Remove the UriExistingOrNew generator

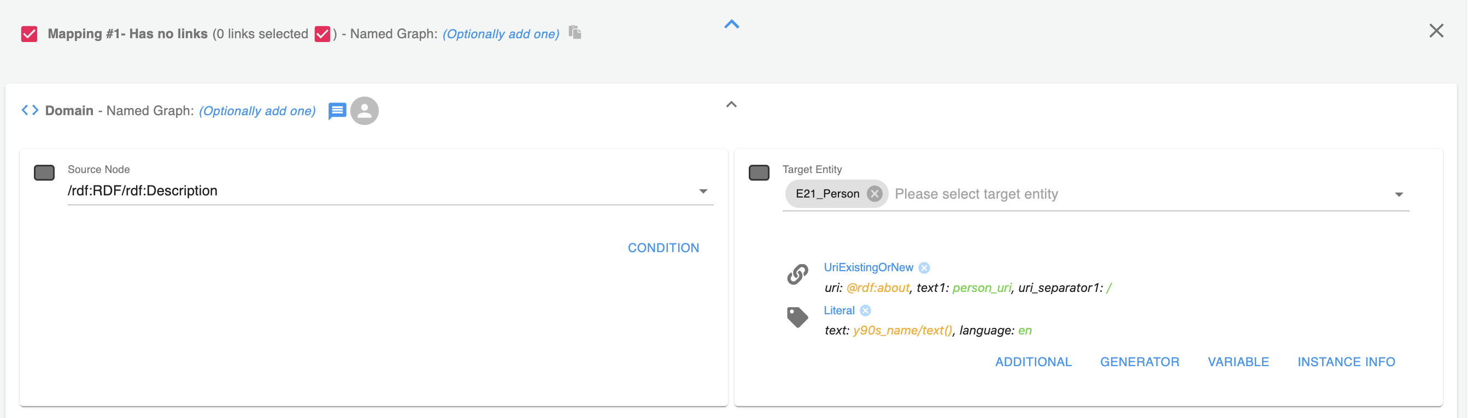click(x=924, y=268)
